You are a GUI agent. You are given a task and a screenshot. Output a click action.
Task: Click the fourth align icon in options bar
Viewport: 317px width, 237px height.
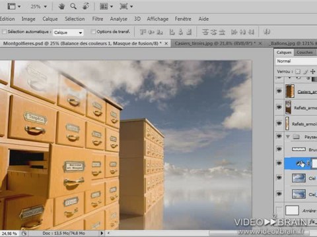tap(172, 32)
